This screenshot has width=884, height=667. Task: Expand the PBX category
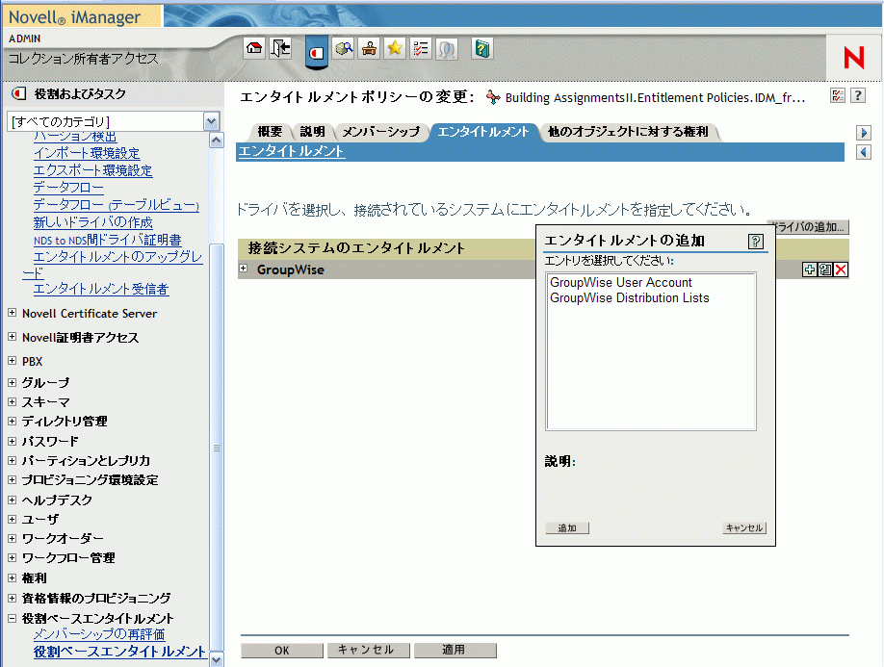click(12, 361)
